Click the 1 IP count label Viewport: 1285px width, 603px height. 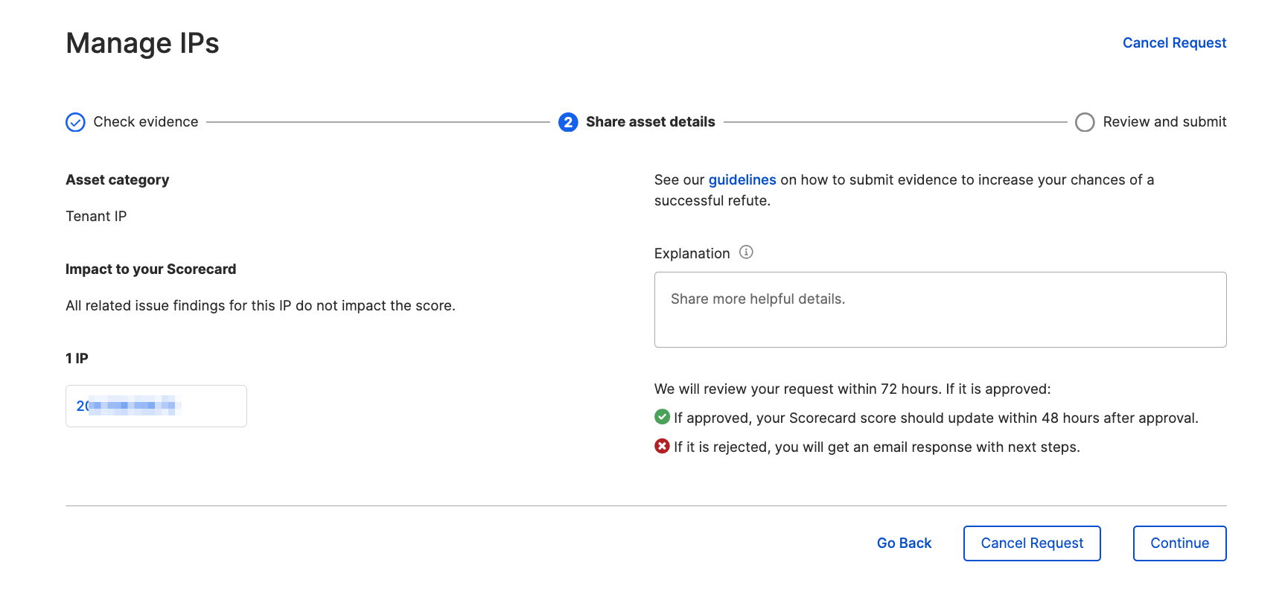pos(77,359)
